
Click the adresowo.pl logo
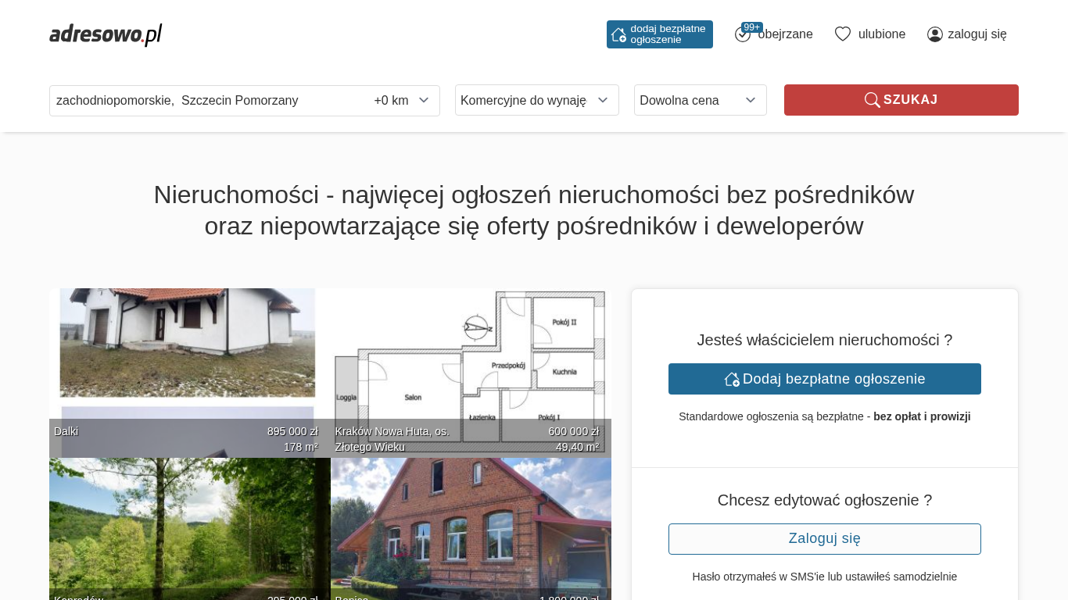click(106, 34)
